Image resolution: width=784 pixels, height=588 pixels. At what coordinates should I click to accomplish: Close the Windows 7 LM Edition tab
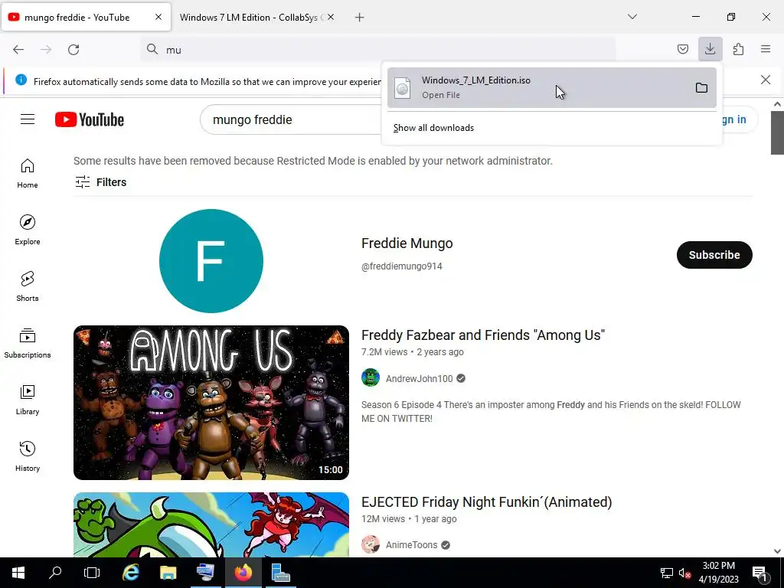(x=331, y=17)
